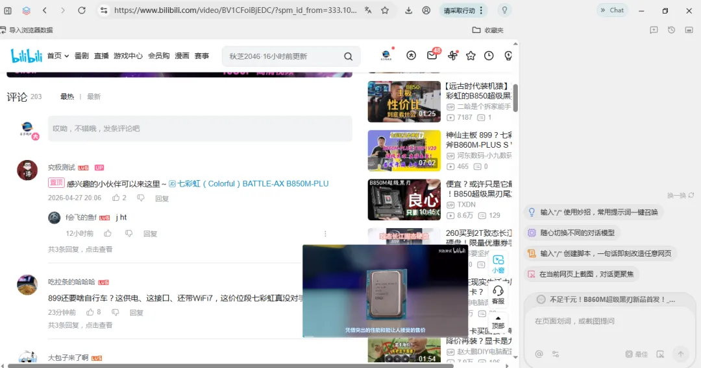Screen dimensions: 701x368
Task: Open the bilibili messages envelope icon
Action: click(432, 56)
